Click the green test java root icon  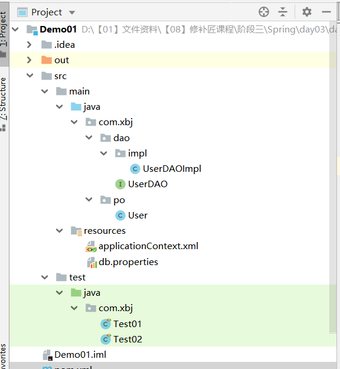coord(76,292)
